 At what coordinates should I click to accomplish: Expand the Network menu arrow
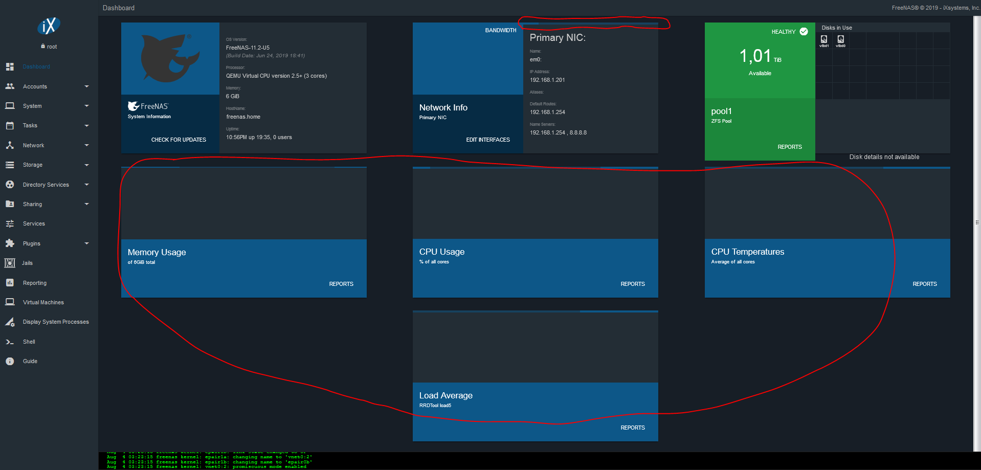(86, 145)
